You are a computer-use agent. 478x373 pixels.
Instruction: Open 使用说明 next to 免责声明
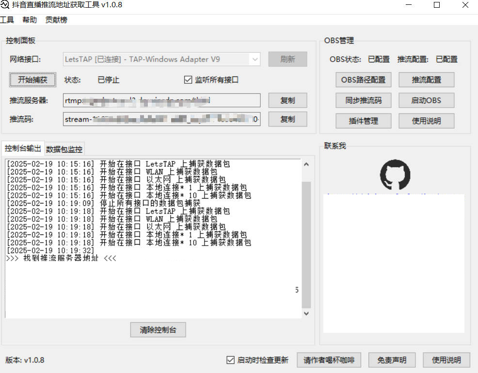click(446, 360)
